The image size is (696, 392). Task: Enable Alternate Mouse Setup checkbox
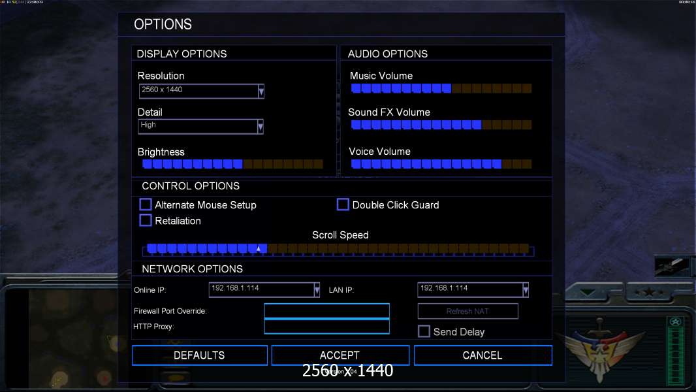(x=146, y=205)
